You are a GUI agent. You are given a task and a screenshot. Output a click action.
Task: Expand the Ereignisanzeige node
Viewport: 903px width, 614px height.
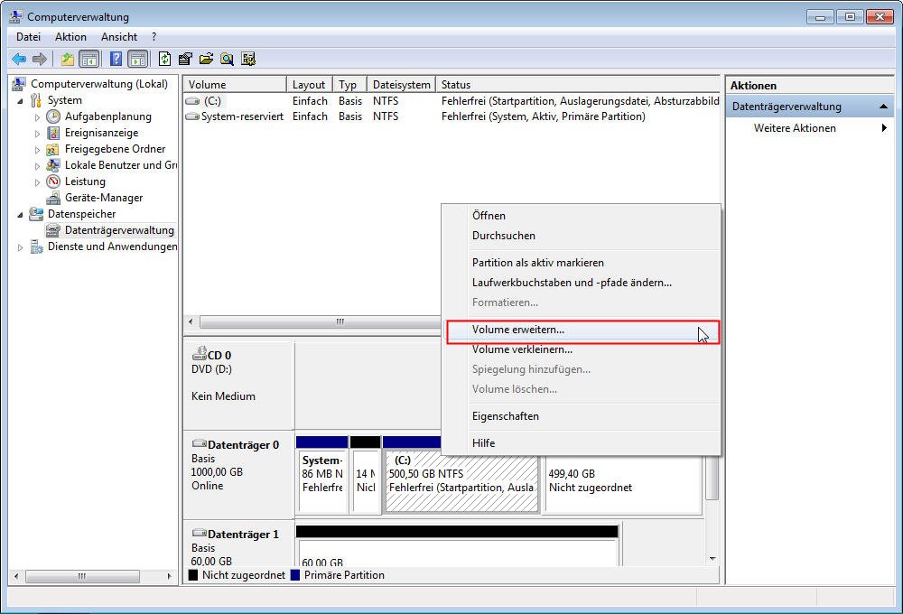[37, 133]
